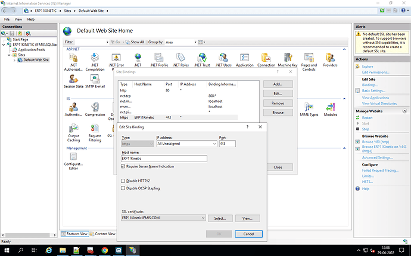Open the File menu
The image size is (411, 256).
tap(7, 20)
